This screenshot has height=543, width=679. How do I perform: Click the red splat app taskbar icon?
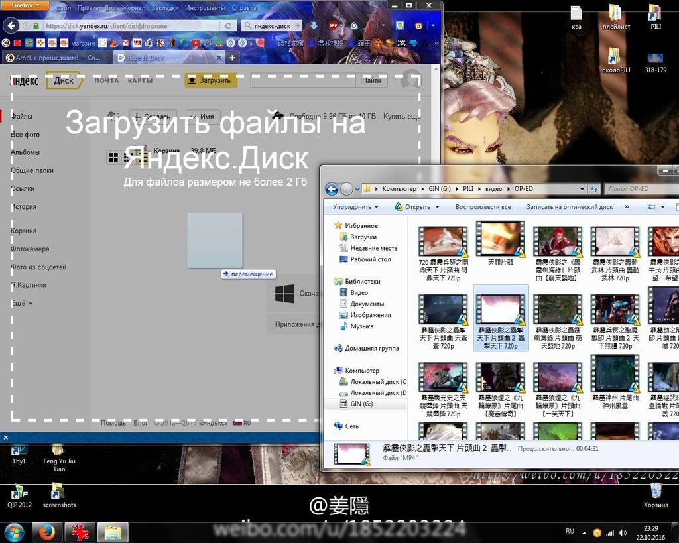80,532
